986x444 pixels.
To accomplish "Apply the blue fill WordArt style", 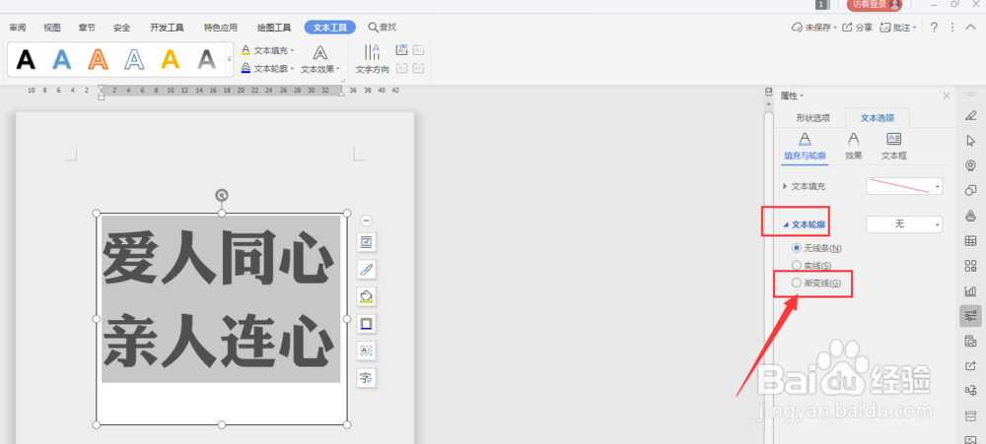I will [61, 60].
